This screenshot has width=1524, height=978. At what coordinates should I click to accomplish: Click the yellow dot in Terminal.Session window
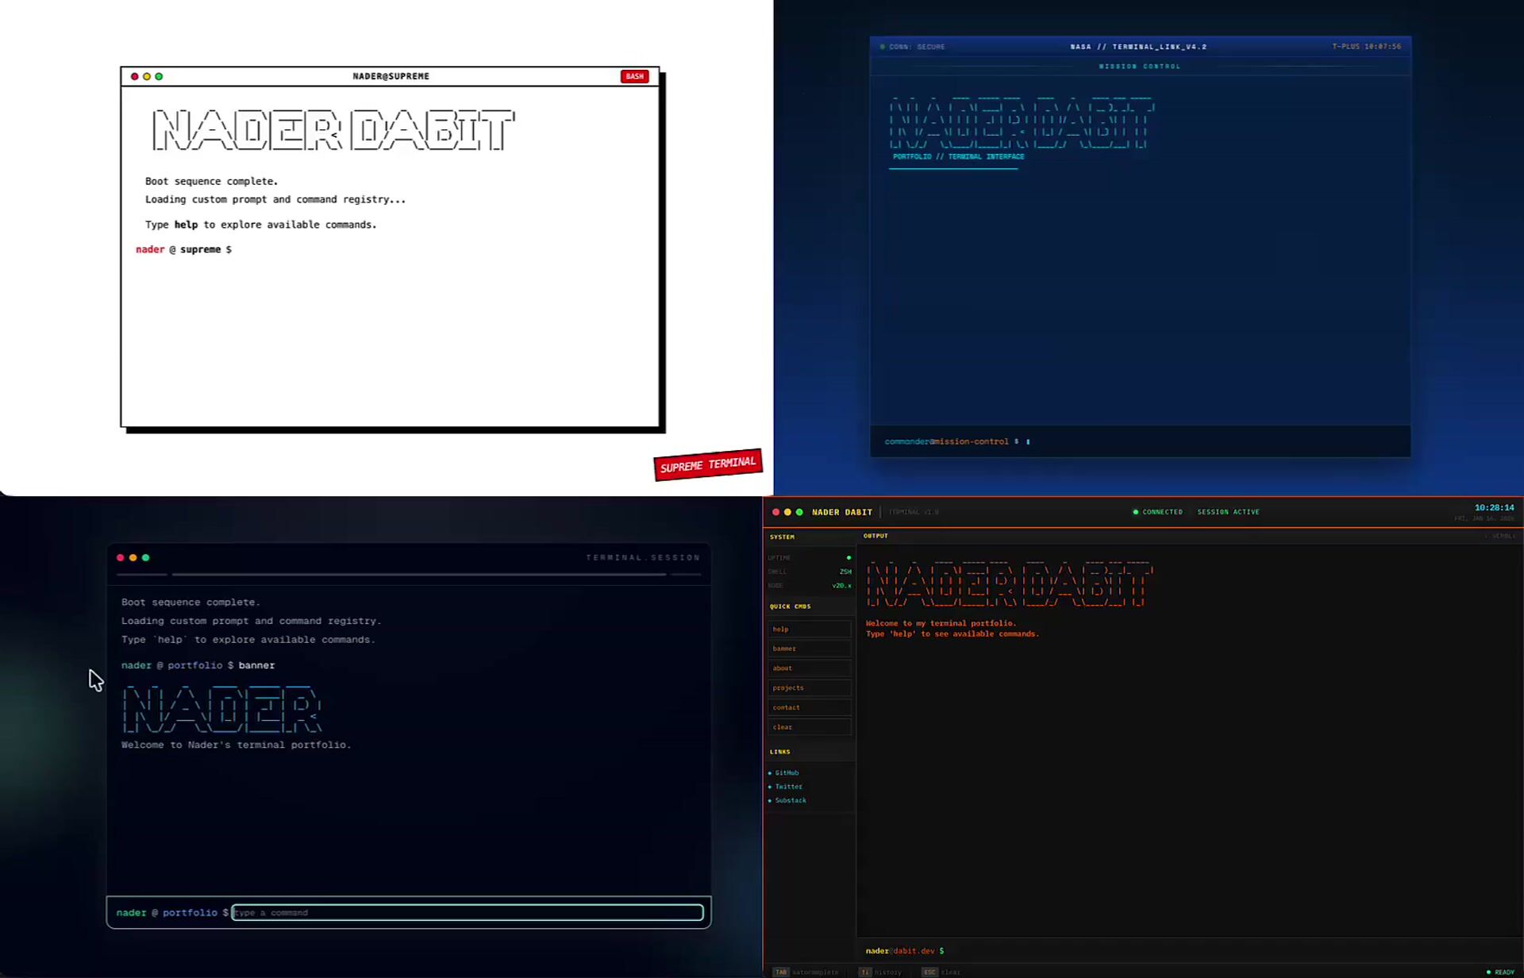click(x=133, y=558)
